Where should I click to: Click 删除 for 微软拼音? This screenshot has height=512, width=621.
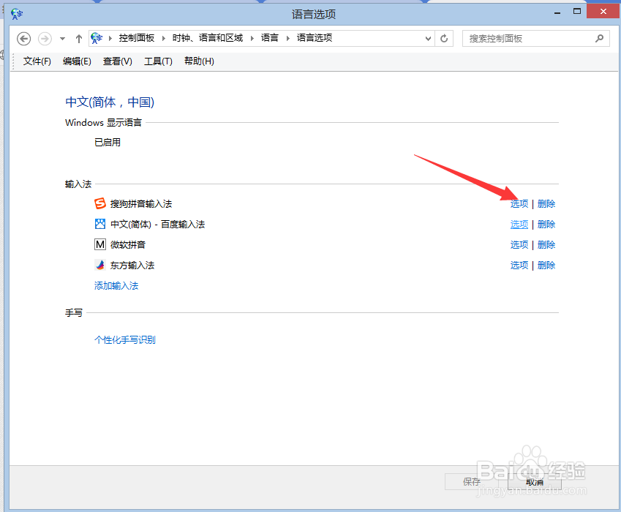546,245
